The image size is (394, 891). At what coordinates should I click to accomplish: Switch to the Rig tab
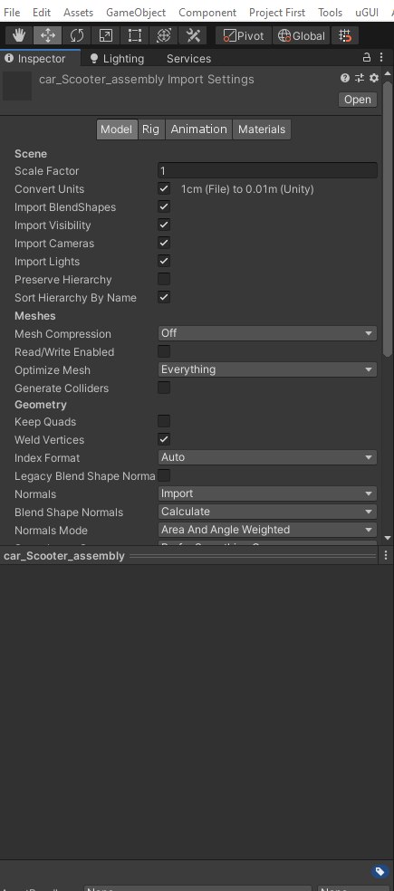tap(150, 129)
